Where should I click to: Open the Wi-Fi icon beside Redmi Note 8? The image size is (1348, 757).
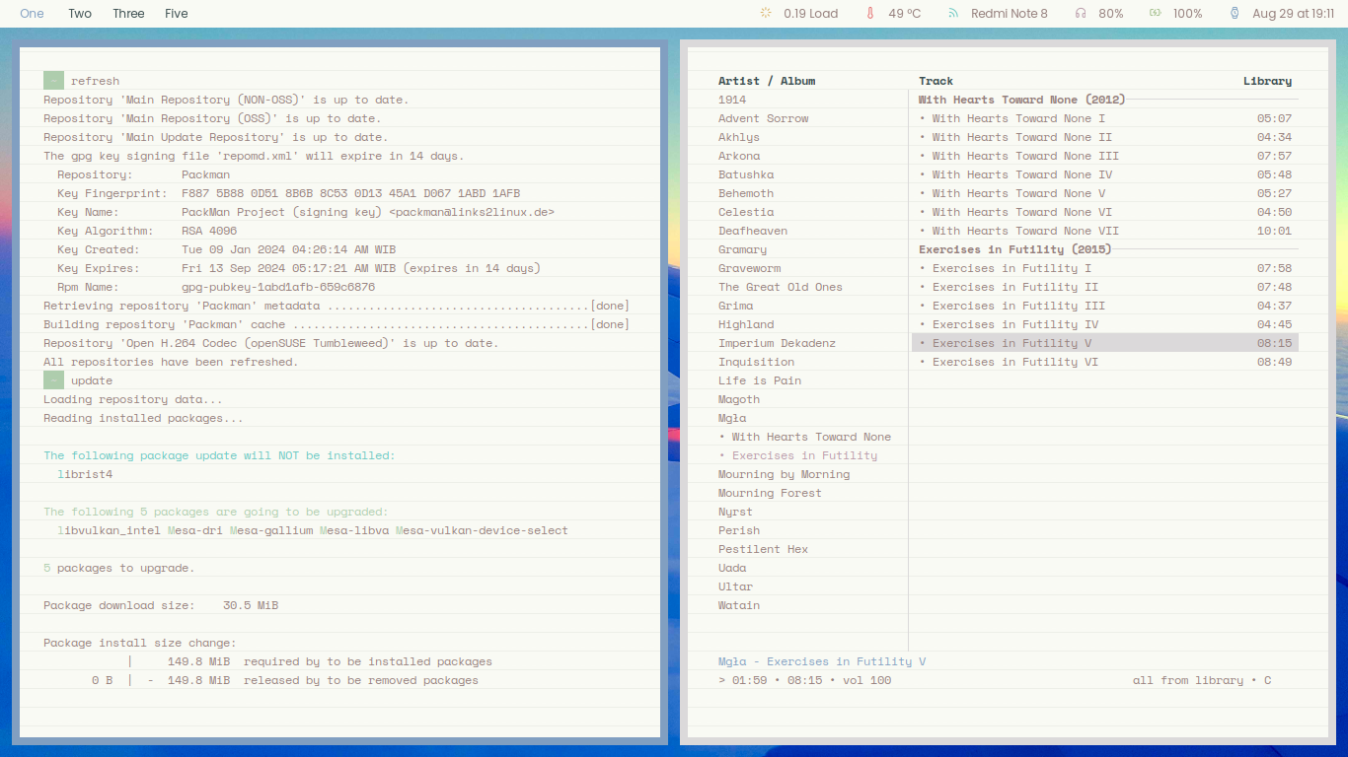point(953,14)
